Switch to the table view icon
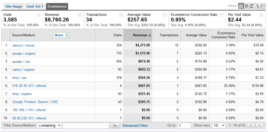The height and width of the screenshot is (132, 268). (241, 6)
